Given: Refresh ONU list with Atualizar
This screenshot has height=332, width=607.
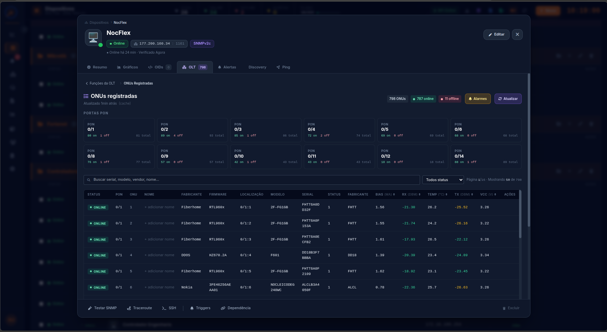Looking at the screenshot, I should (508, 99).
